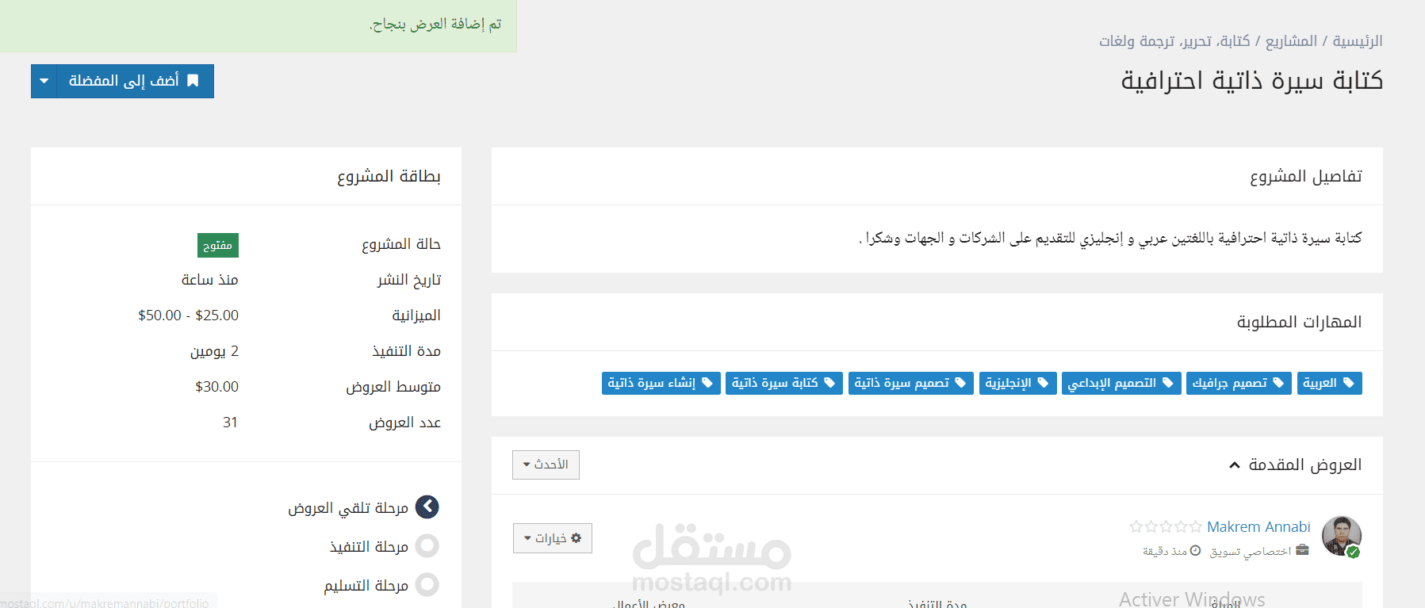The width and height of the screenshot is (1425, 608).
Task: Click the average offer value $30.00
Action: pyautogui.click(x=216, y=387)
